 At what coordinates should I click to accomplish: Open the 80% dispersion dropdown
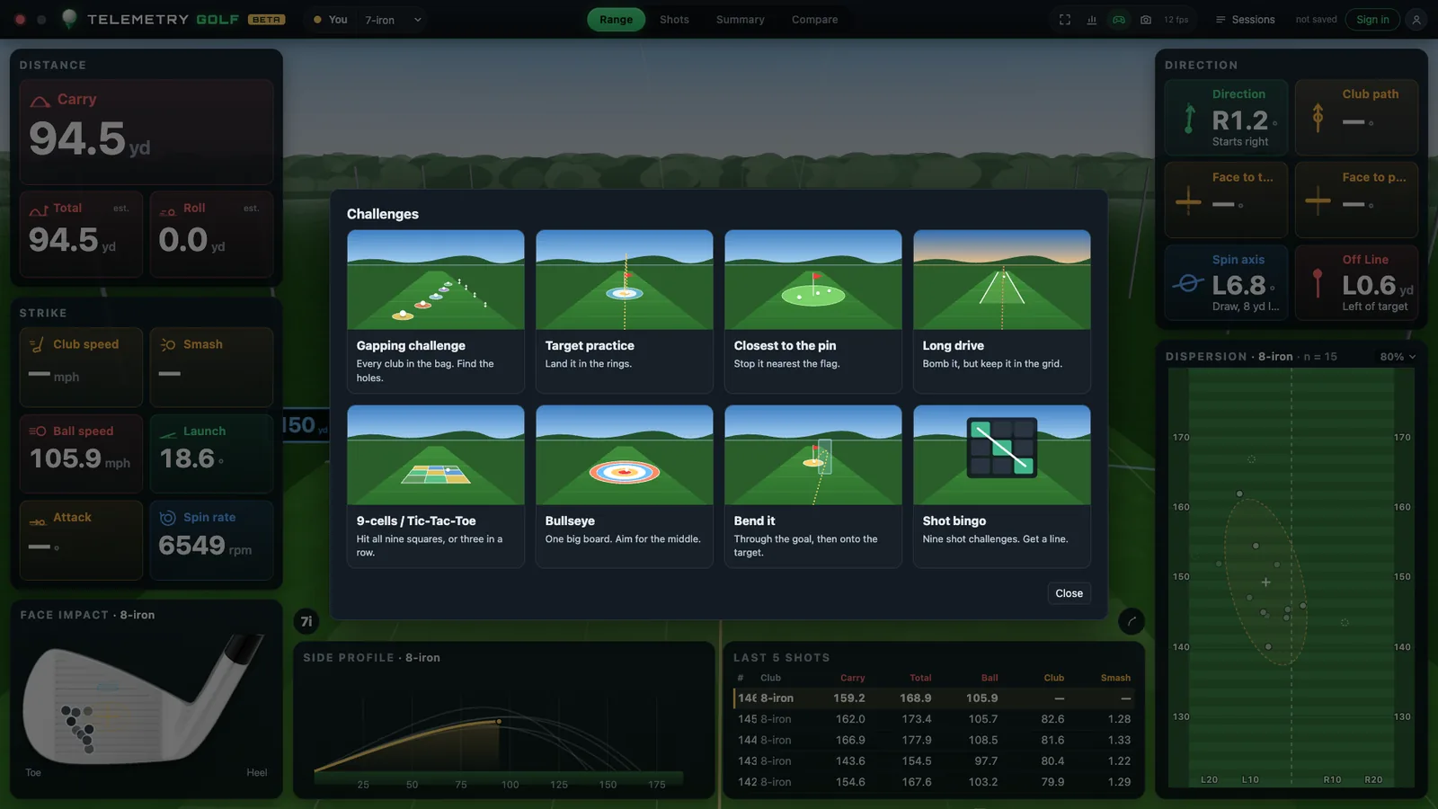pyautogui.click(x=1398, y=357)
